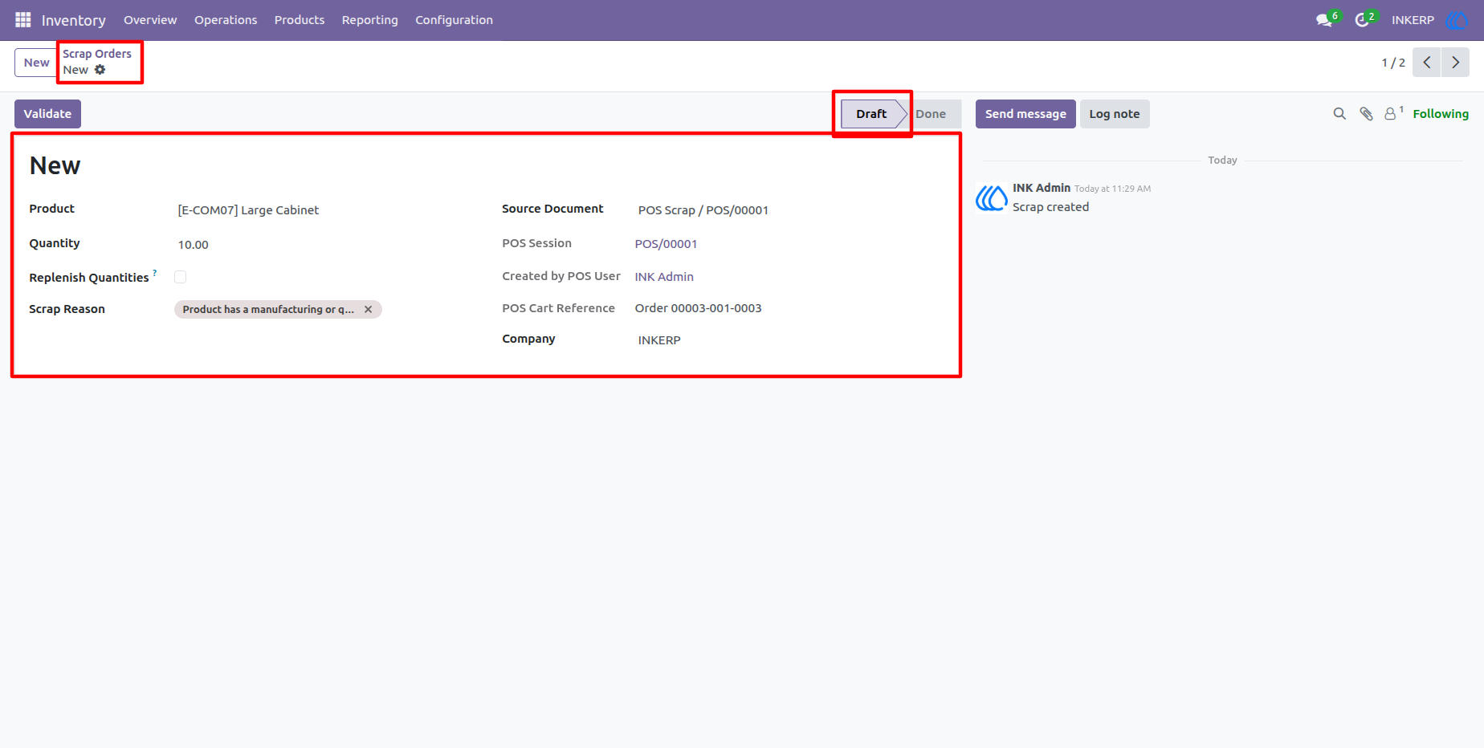Select the Done status stage
The height and width of the screenshot is (748, 1484).
(932, 114)
